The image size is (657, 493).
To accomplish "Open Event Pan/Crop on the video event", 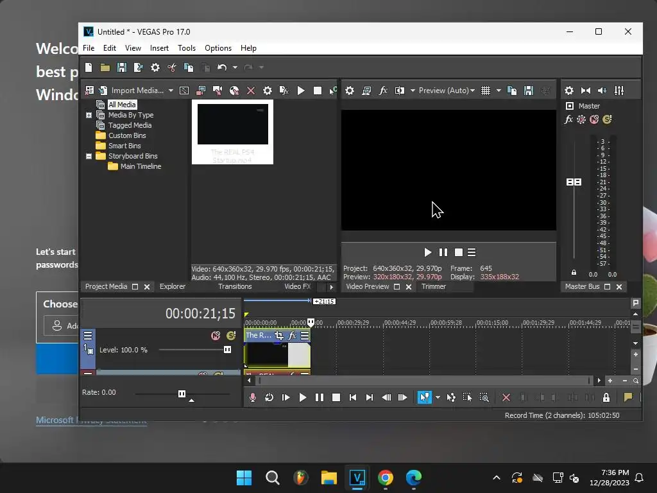I will click(278, 335).
